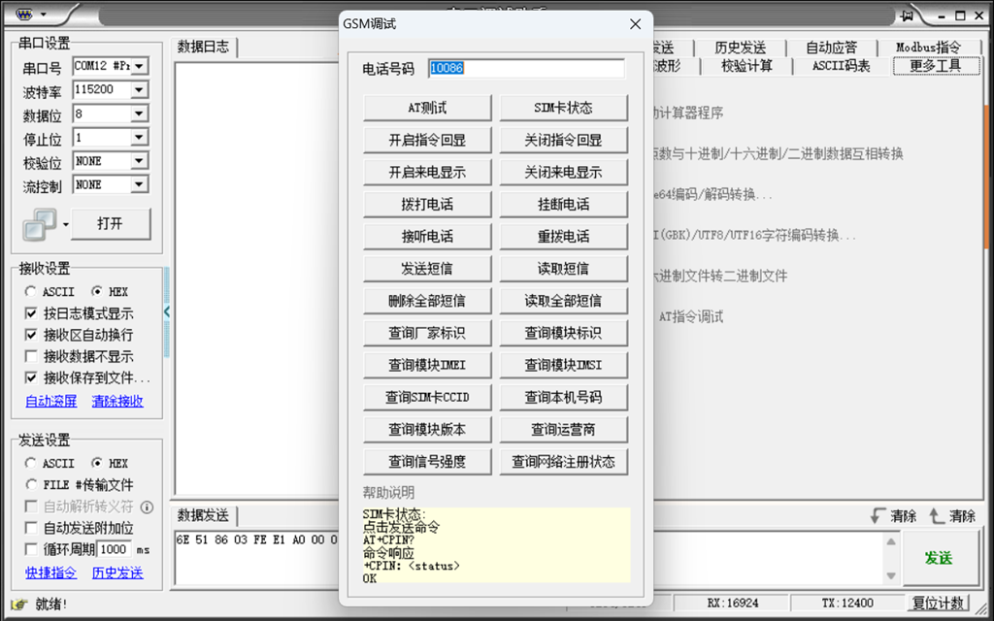Click the 查询信号强度 button
Image resolution: width=994 pixels, height=621 pixels.
427,462
